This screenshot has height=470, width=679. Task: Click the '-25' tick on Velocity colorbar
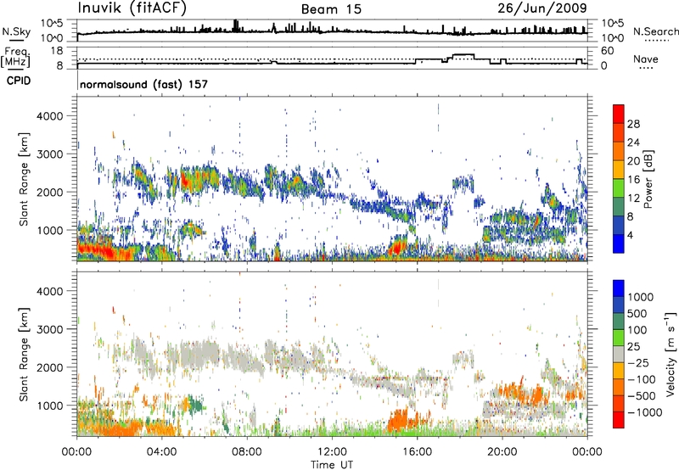point(640,362)
